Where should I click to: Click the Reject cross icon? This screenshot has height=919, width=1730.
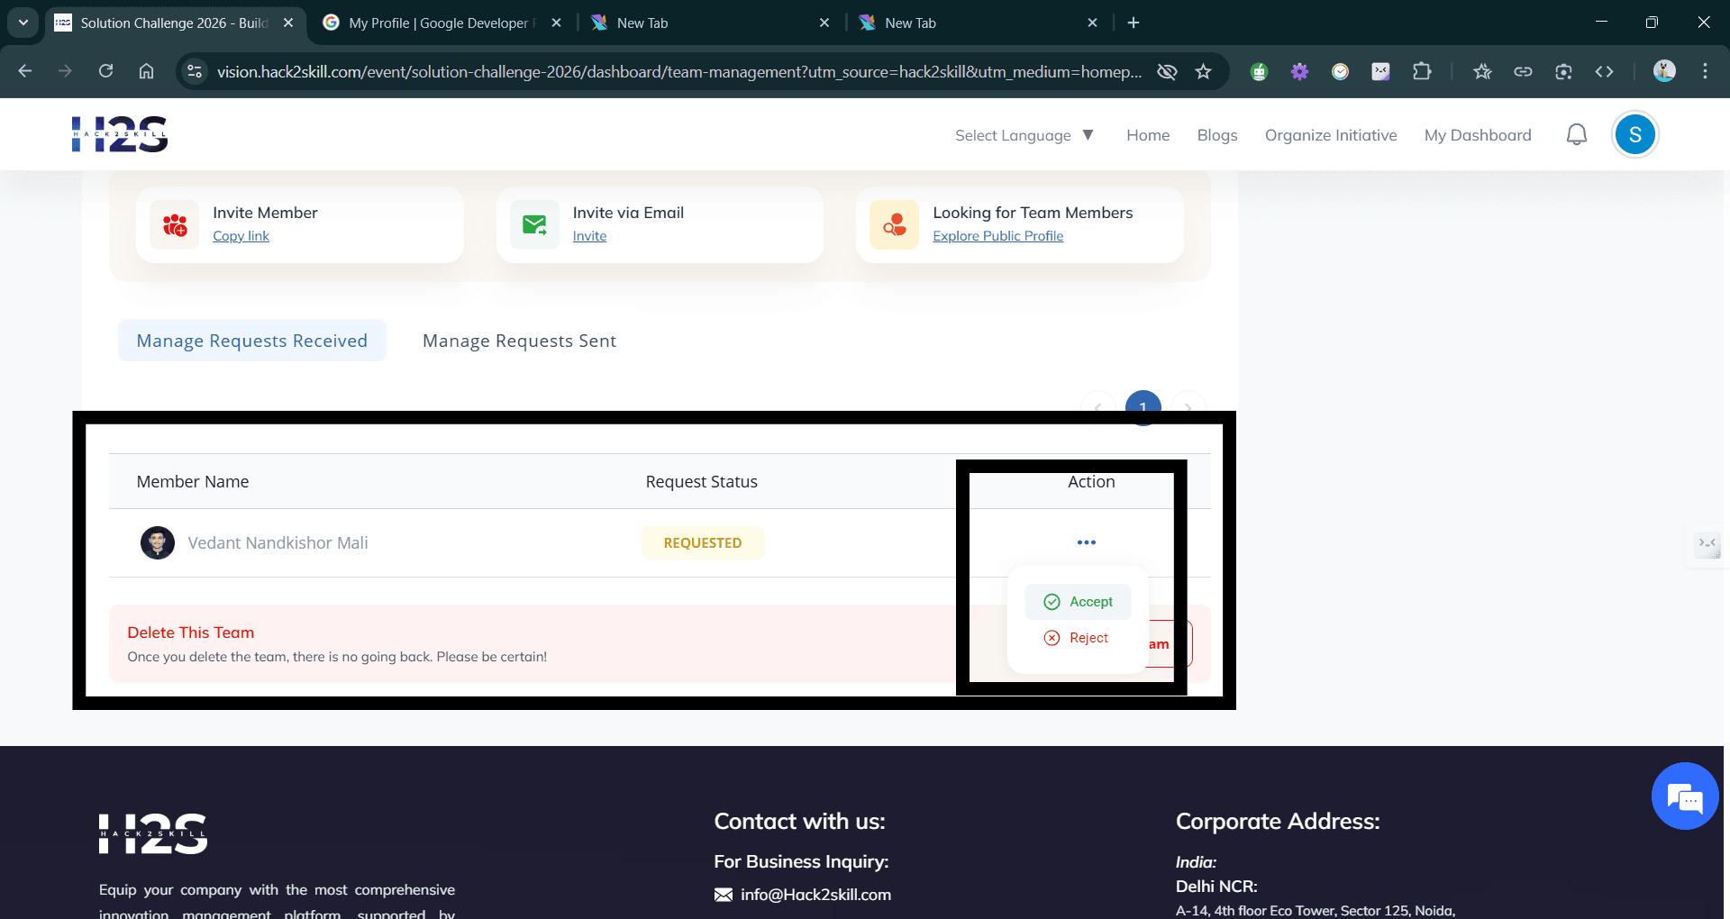tap(1052, 637)
